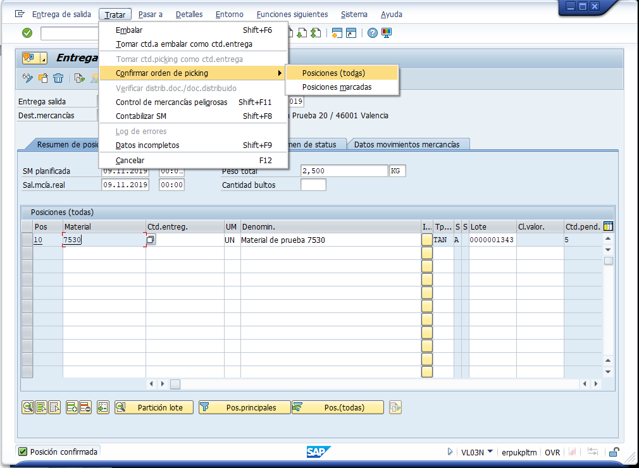639x468 pixels.
Task: Click the Pos.(todas) button
Action: (338, 407)
